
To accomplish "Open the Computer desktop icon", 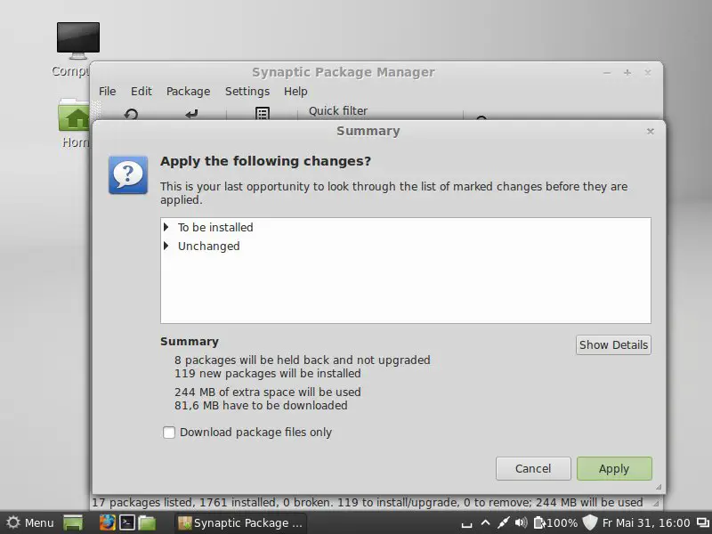I will click(77, 41).
